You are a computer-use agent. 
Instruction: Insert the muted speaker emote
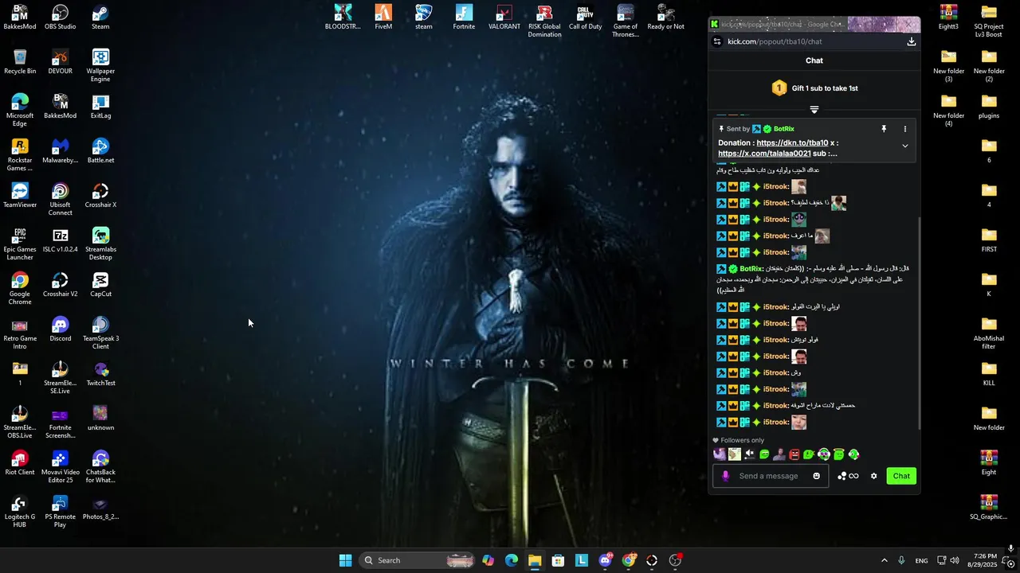[749, 454]
